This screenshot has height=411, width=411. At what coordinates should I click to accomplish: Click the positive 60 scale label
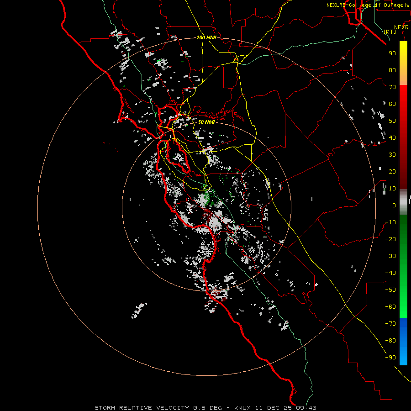pyautogui.click(x=392, y=104)
